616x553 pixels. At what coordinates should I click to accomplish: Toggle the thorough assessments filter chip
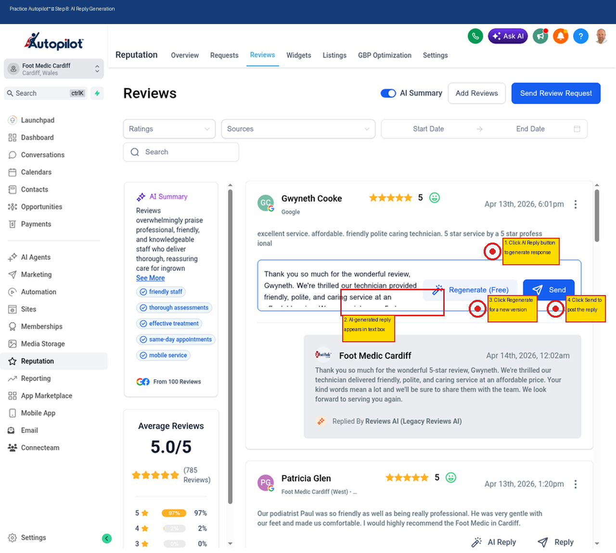click(x=174, y=308)
